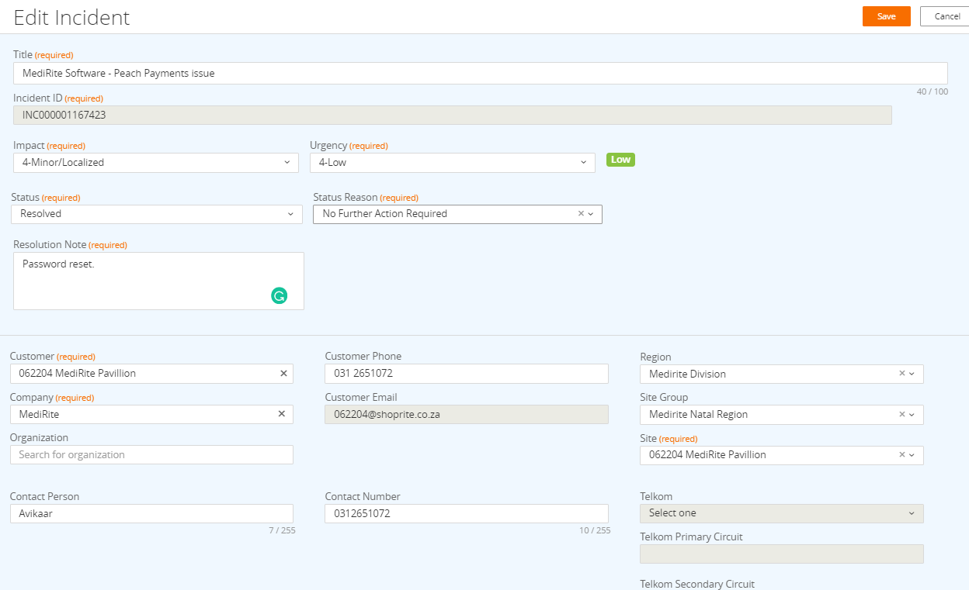Open the Telkom Select one dropdown
Image resolution: width=969 pixels, height=590 pixels.
[x=782, y=513]
